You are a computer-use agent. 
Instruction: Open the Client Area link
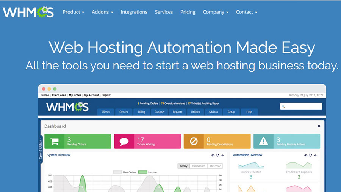(x=59, y=95)
